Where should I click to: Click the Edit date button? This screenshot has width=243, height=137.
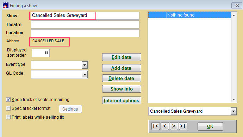[122, 57]
